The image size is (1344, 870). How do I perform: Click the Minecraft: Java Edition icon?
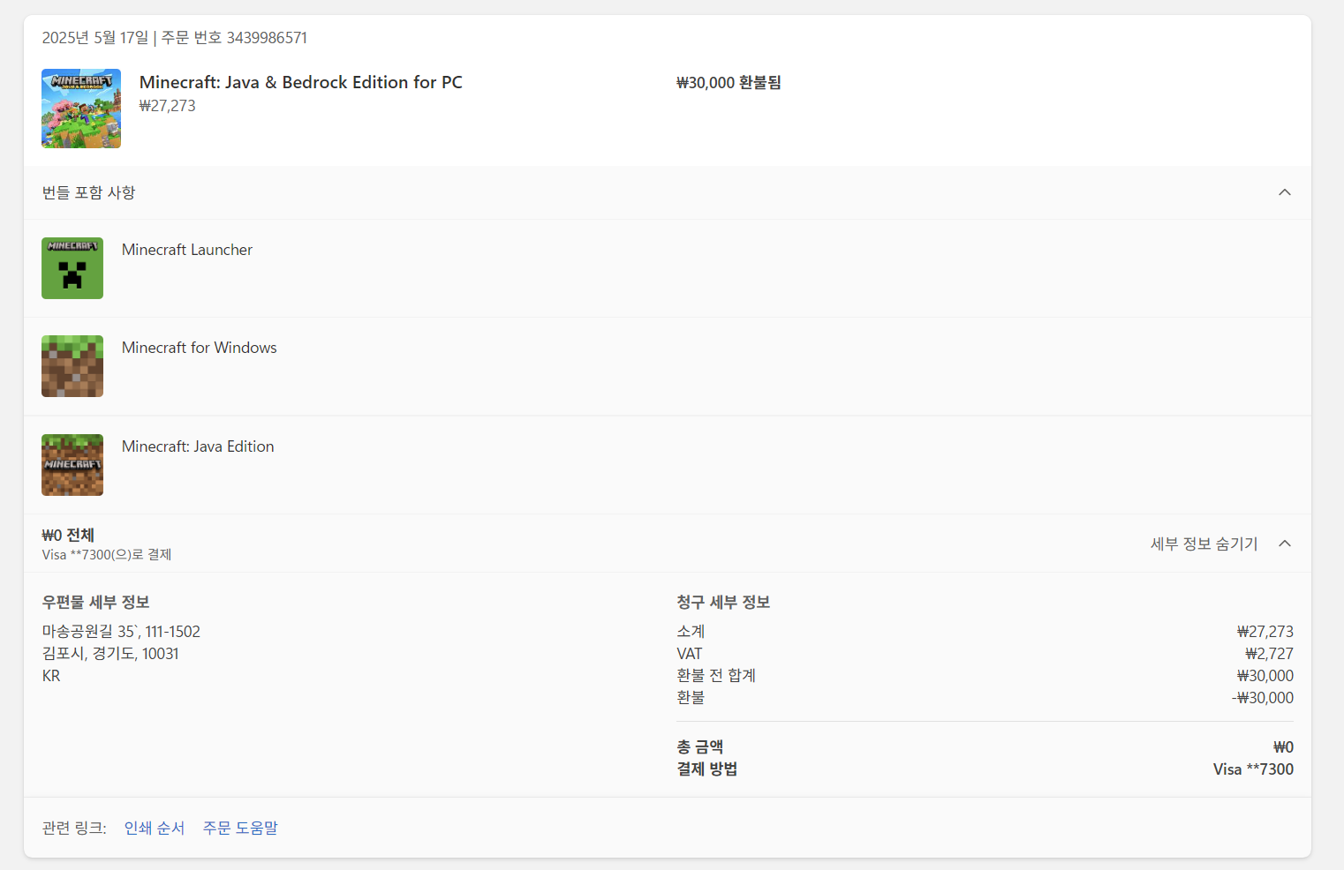pyautogui.click(x=72, y=465)
